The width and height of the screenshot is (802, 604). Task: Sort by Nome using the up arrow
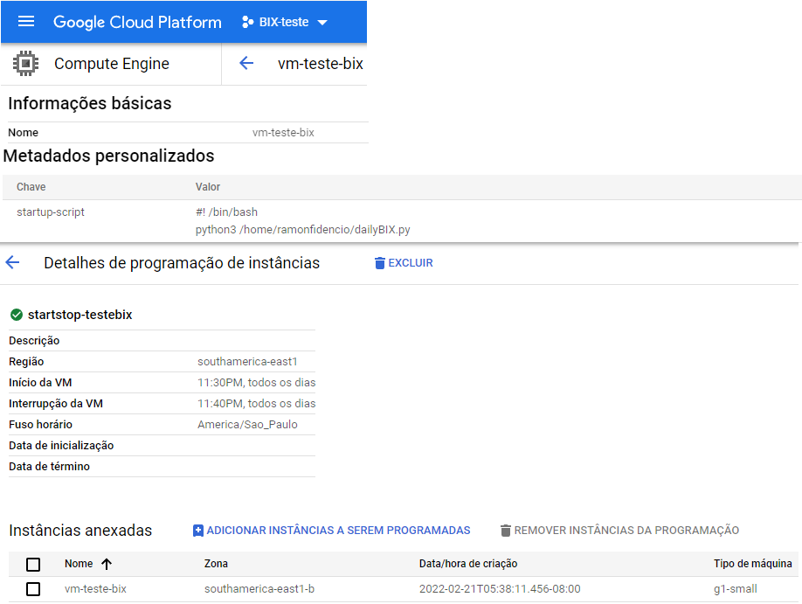(107, 564)
